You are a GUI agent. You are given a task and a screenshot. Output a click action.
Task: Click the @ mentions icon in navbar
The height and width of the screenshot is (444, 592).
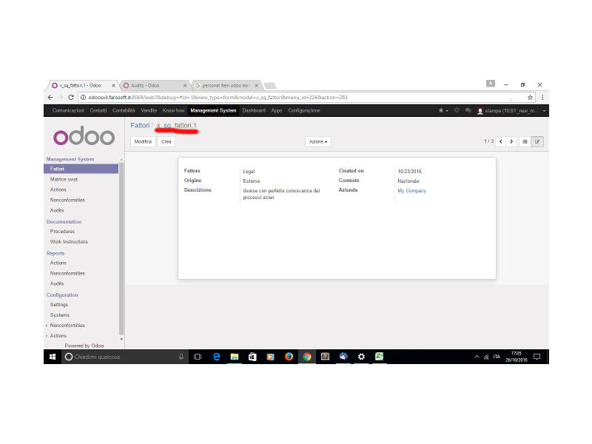pyautogui.click(x=457, y=110)
